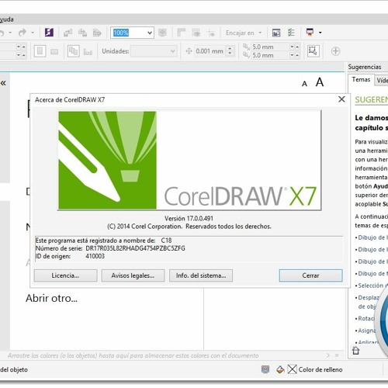Open the Selección topic link in Sugerencias
Image resolution: width=388 pixels, height=388 pixels.
371,286
